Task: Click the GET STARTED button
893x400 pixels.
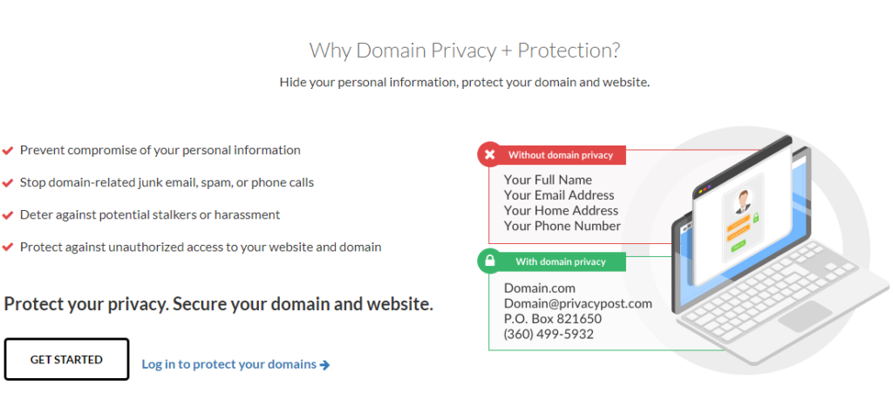Action: (x=66, y=359)
